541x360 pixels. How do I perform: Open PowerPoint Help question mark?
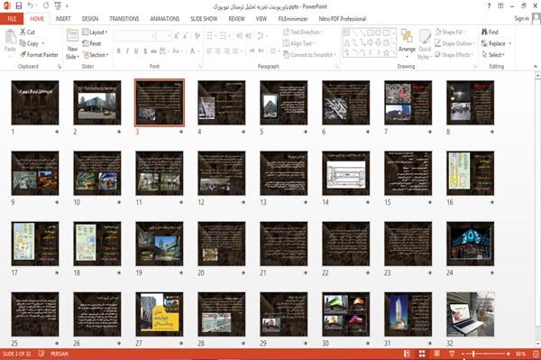tap(489, 6)
